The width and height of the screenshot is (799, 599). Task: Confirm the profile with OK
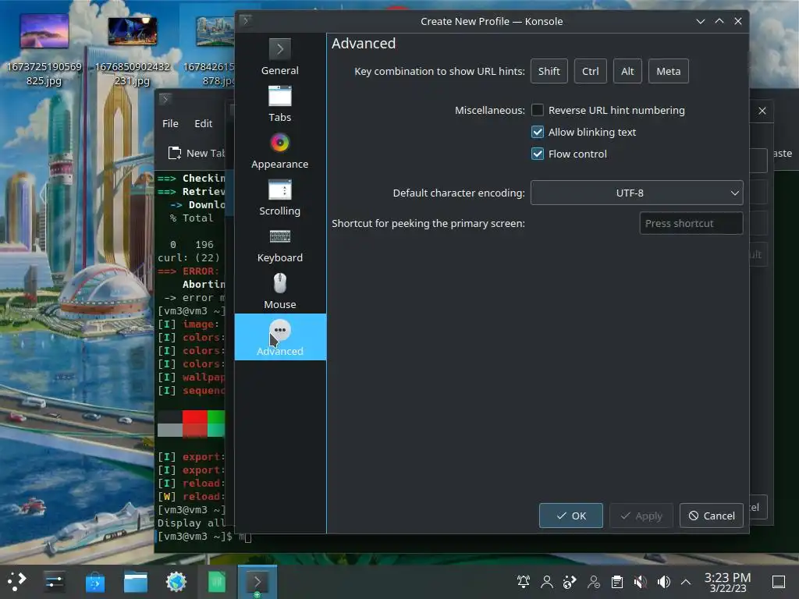pos(570,516)
